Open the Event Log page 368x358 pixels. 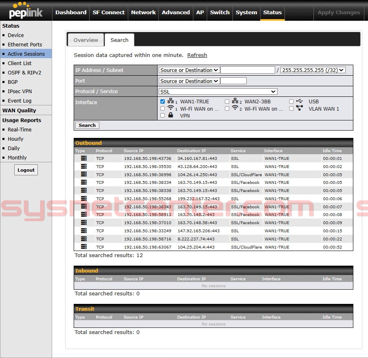(20, 100)
